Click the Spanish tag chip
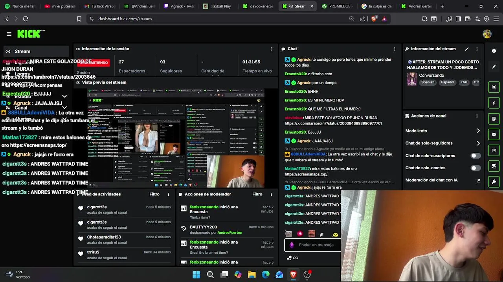503x282 pixels. coord(428,83)
